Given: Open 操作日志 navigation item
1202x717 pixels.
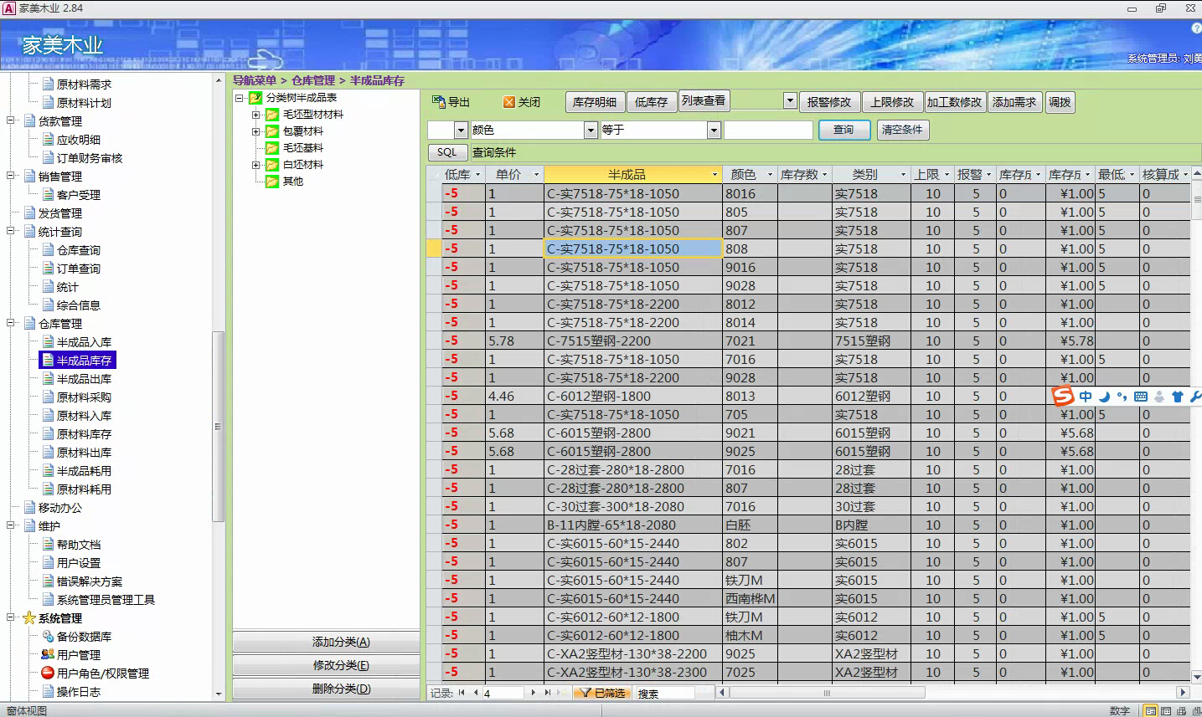Looking at the screenshot, I should (x=79, y=692).
